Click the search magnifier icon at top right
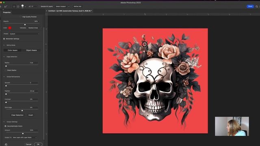Viewport: 260px width, 146px height. click(x=257, y=6)
